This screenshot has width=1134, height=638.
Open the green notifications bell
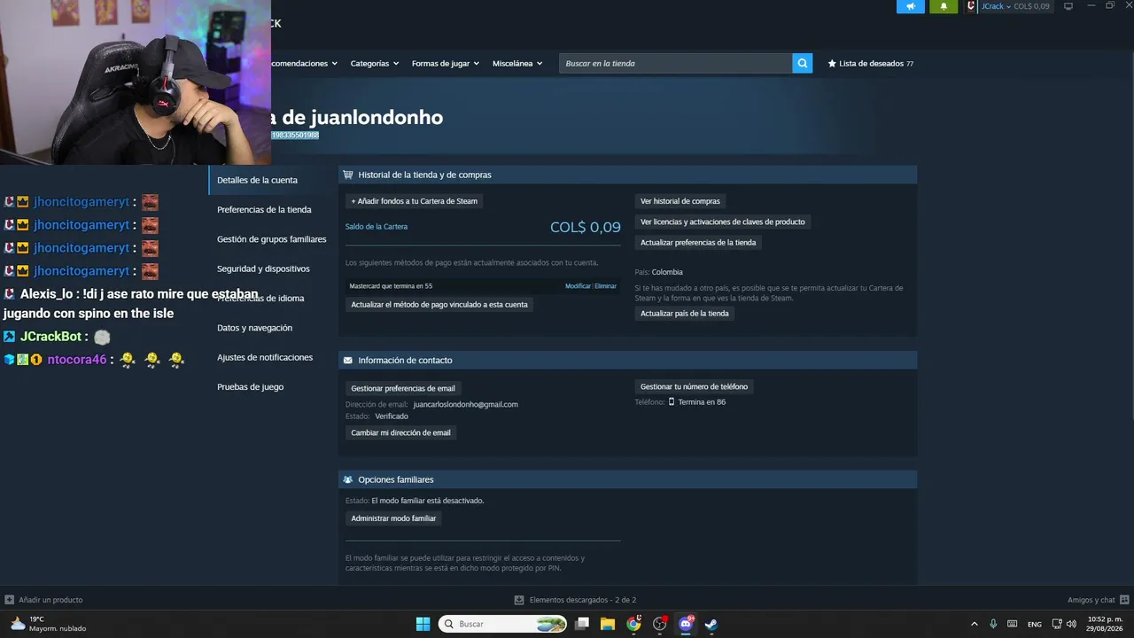pos(944,6)
